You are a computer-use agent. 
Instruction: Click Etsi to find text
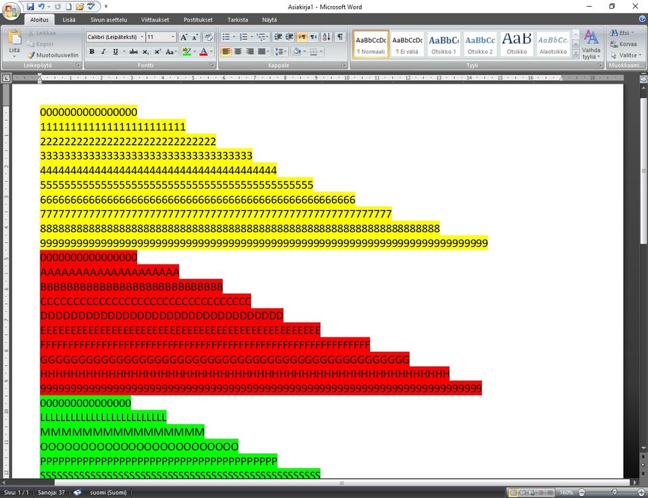[622, 32]
